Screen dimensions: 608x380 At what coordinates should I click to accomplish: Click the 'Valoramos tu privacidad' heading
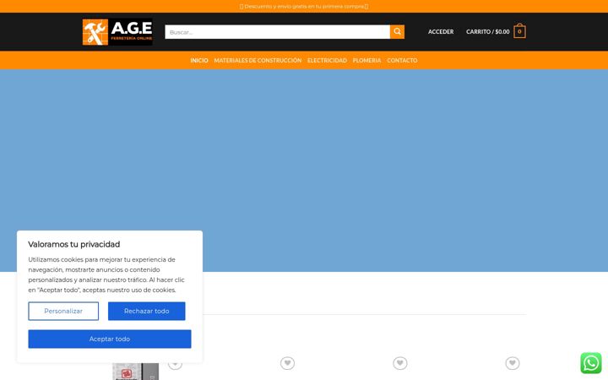pos(74,244)
